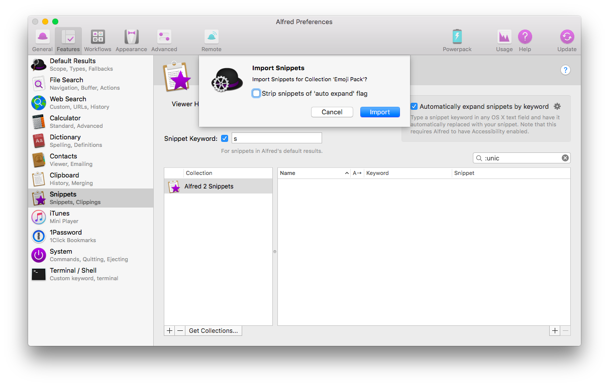This screenshot has height=386, width=609.
Task: Sort snippets by the Name column
Action: [x=315, y=173]
